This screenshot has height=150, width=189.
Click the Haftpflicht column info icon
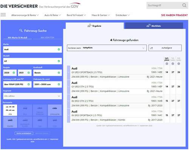pyautogui.click(x=167, y=64)
